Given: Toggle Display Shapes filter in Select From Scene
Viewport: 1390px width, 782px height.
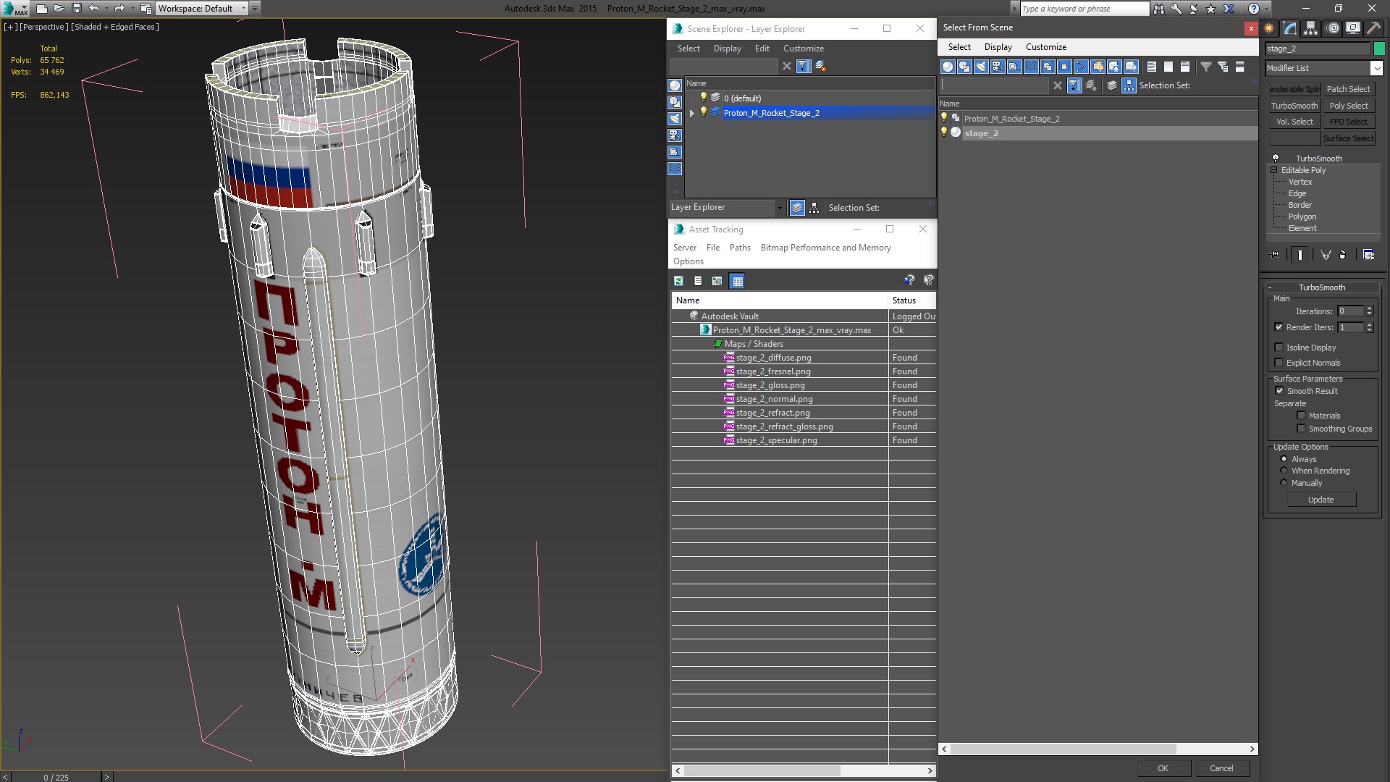Looking at the screenshot, I should click(964, 67).
